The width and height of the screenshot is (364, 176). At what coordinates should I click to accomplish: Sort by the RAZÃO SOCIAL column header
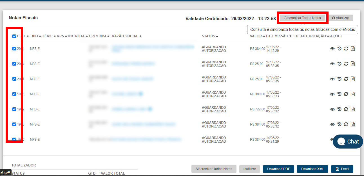coord(125,36)
